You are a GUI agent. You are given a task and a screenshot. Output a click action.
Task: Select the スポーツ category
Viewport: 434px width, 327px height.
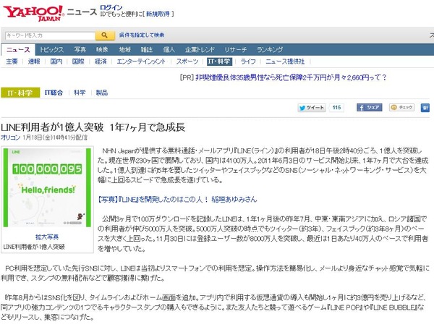(x=187, y=61)
